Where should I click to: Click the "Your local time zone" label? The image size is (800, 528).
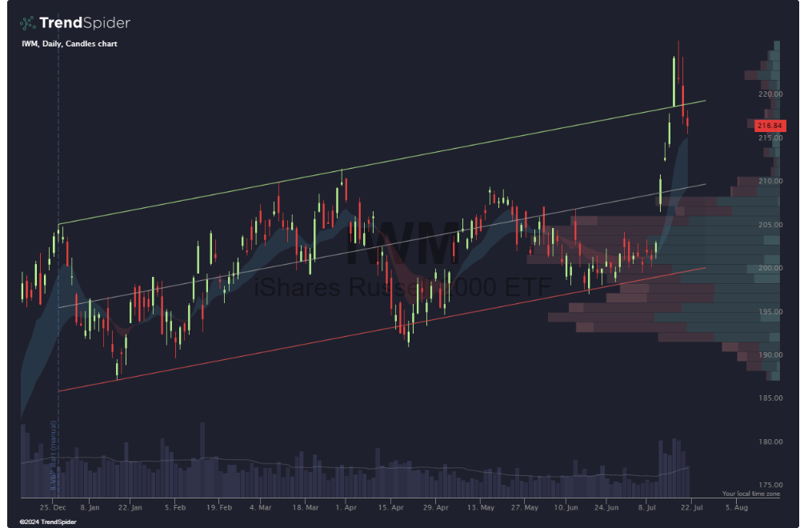[x=751, y=494]
